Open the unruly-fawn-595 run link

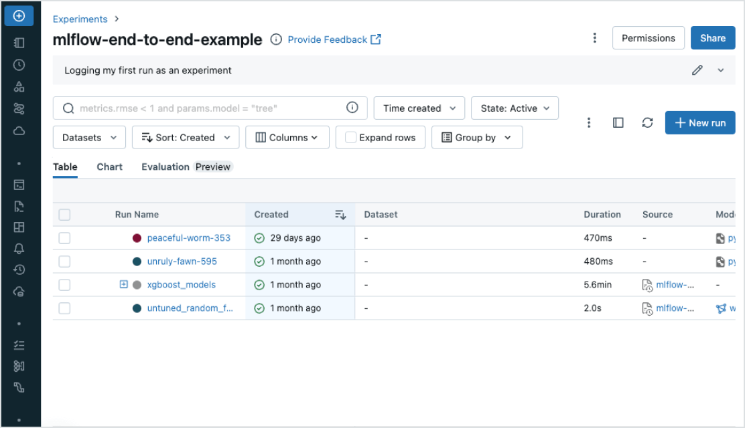point(182,261)
